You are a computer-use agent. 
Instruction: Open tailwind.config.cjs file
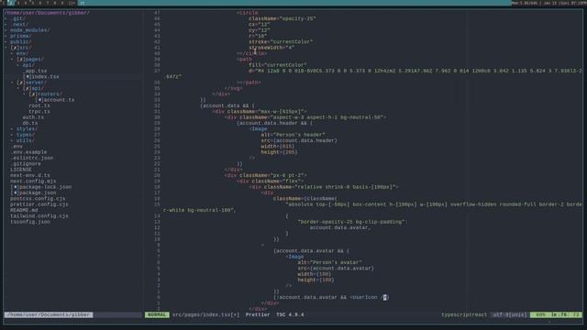point(39,216)
